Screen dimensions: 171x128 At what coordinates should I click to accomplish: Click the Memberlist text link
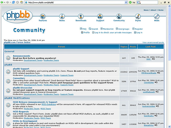pos(108,29)
